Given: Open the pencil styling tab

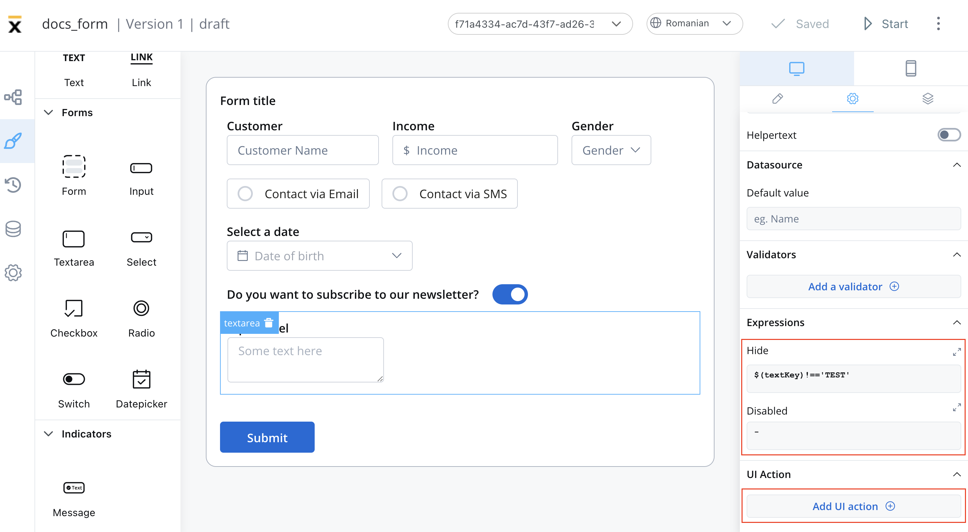Looking at the screenshot, I should click(777, 99).
